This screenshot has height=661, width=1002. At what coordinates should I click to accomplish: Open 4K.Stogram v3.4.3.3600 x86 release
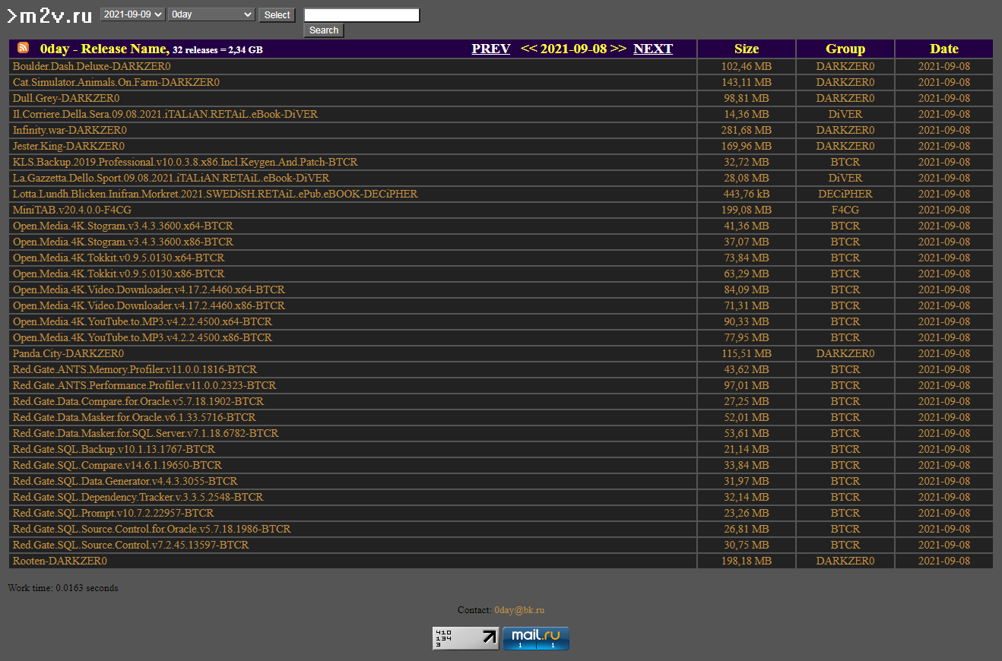(123, 242)
